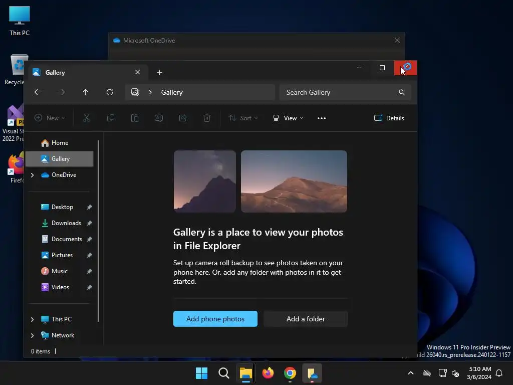
Task: Click the OneDrive setup taskbar icon
Action: pos(312,373)
